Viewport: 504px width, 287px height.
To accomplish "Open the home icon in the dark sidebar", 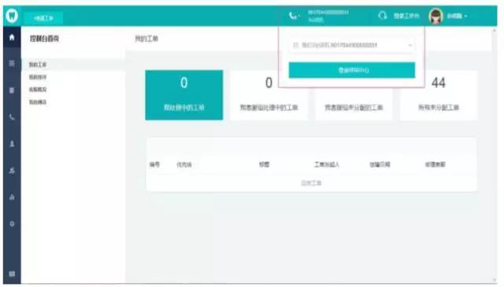I will click(x=12, y=37).
